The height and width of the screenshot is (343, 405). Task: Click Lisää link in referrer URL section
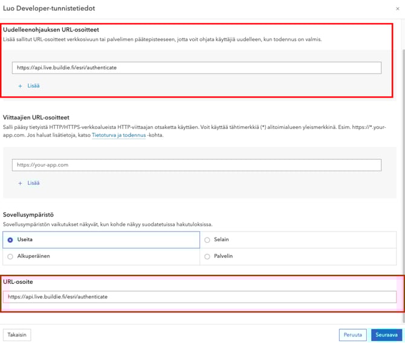(33, 183)
